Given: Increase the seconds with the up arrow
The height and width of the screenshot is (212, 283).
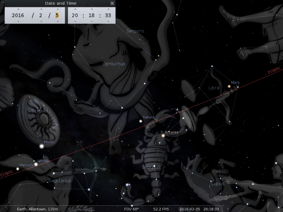Looking at the screenshot, I should click(108, 9).
